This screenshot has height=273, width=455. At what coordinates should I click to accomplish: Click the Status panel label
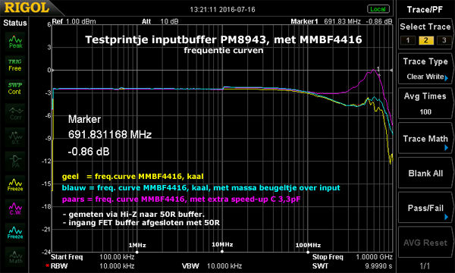click(15, 23)
